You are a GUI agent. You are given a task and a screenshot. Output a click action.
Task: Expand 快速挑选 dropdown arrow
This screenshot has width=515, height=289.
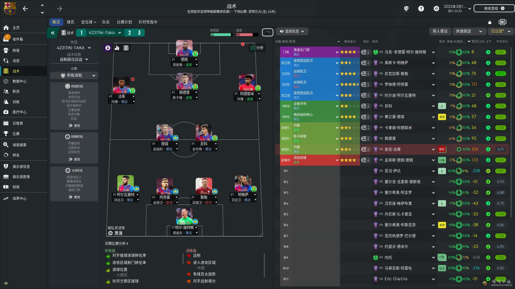tap(481, 31)
